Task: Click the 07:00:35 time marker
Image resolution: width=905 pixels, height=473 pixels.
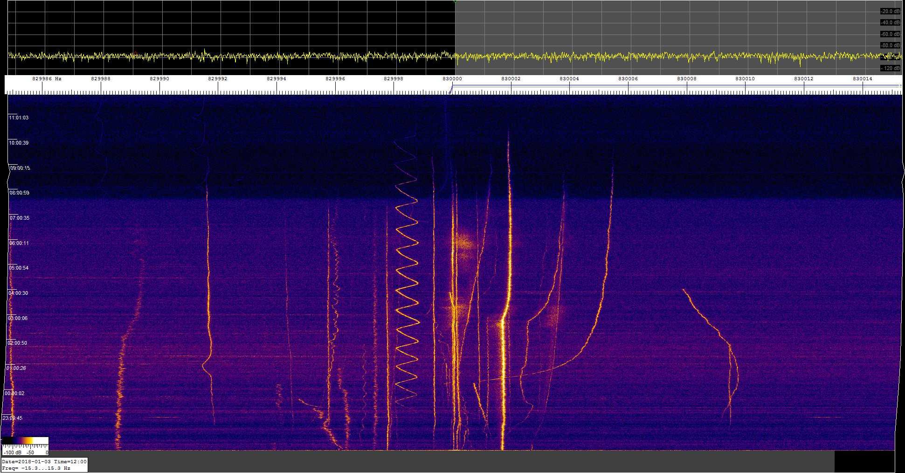Action: click(x=20, y=218)
